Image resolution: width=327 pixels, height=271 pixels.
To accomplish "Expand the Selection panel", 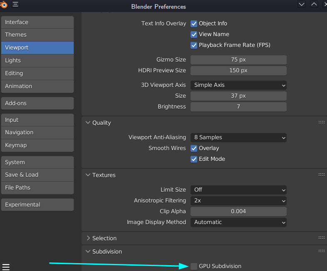I will (x=88, y=238).
